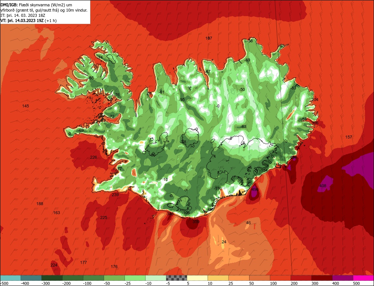Click the legend tick label -400
Screen dimensions: 374x286
pyautogui.click(x=25, y=283)
